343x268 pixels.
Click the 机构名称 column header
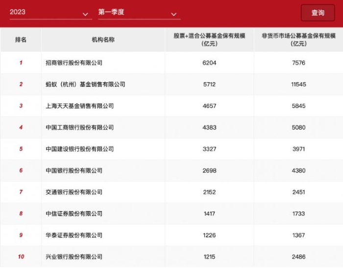point(103,40)
